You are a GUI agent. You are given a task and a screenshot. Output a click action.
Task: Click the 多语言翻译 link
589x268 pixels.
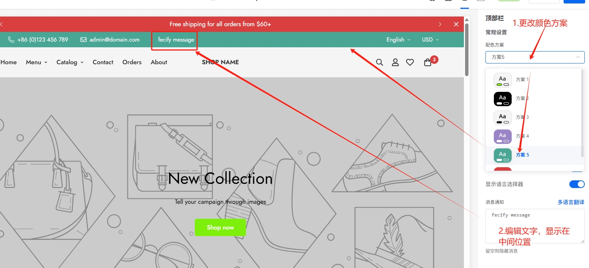(571, 202)
